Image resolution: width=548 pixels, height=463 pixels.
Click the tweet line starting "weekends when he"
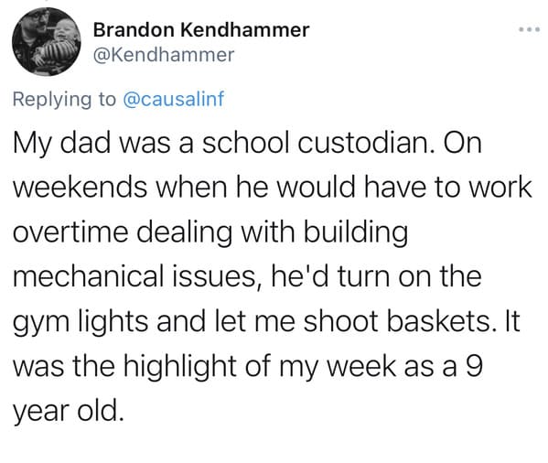(x=273, y=188)
